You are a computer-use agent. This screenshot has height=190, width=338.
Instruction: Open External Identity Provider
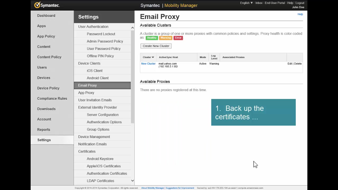point(97,107)
